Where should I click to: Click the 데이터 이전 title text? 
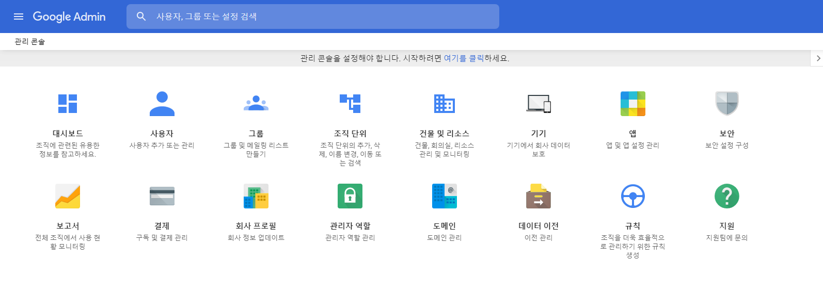coord(539,226)
